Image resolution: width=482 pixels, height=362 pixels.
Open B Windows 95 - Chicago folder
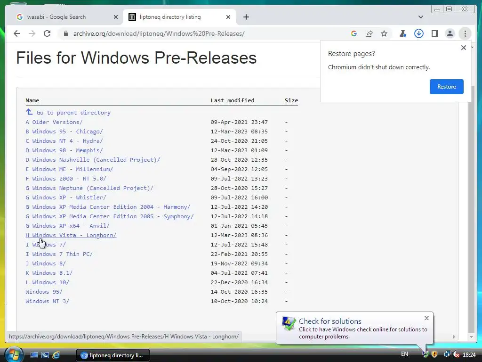pos(64,132)
